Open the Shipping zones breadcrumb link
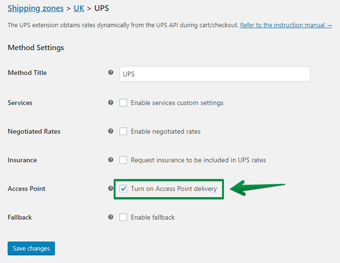The image size is (340, 263). (35, 8)
